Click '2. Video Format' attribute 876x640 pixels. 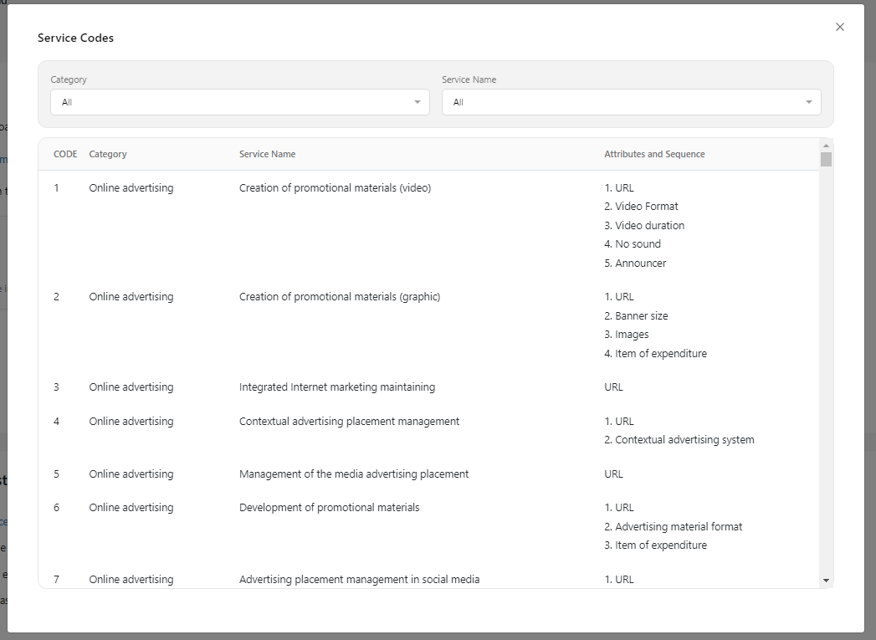[641, 207]
